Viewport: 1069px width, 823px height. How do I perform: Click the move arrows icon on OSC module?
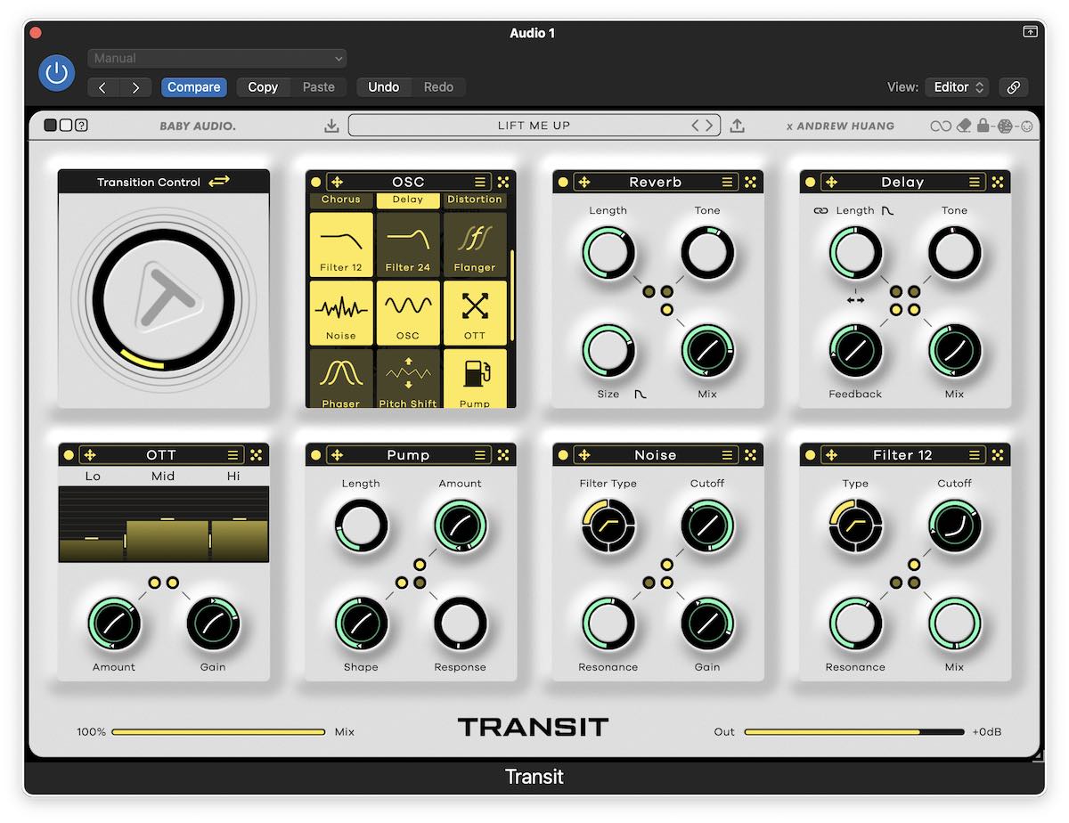pyautogui.click(x=338, y=182)
